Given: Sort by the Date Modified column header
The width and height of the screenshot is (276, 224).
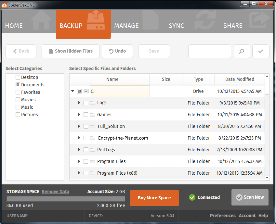Looking at the screenshot, I should [240, 79].
